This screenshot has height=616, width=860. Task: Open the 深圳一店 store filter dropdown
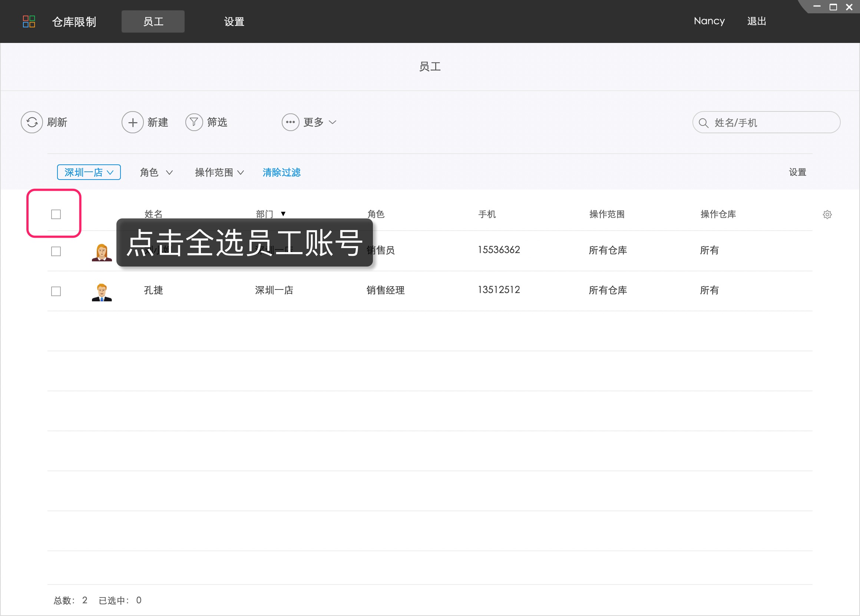click(88, 172)
